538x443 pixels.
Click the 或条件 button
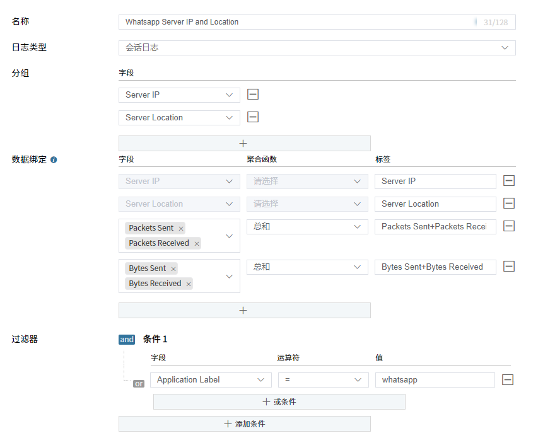click(x=279, y=401)
